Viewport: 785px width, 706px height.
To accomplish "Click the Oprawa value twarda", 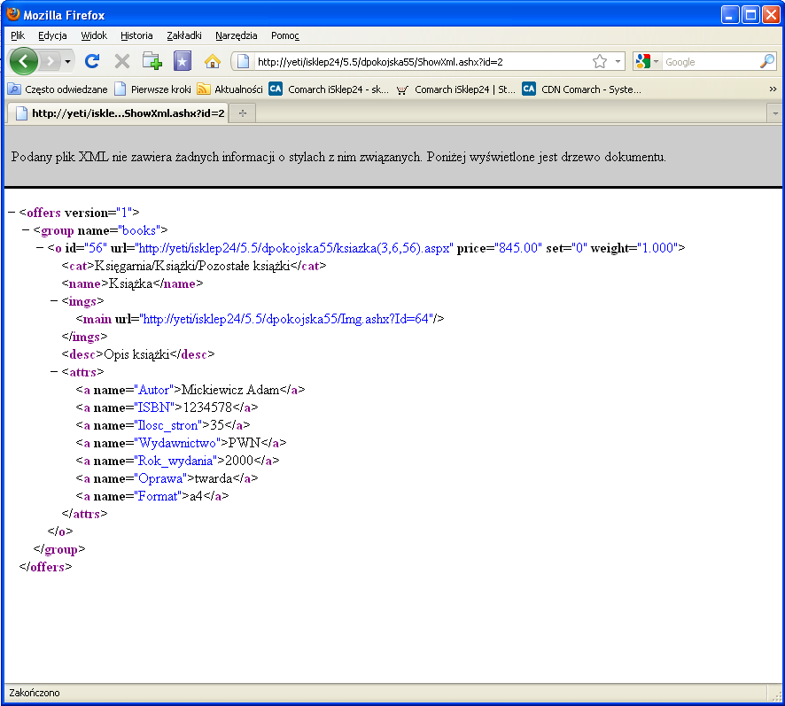I will 214,478.
